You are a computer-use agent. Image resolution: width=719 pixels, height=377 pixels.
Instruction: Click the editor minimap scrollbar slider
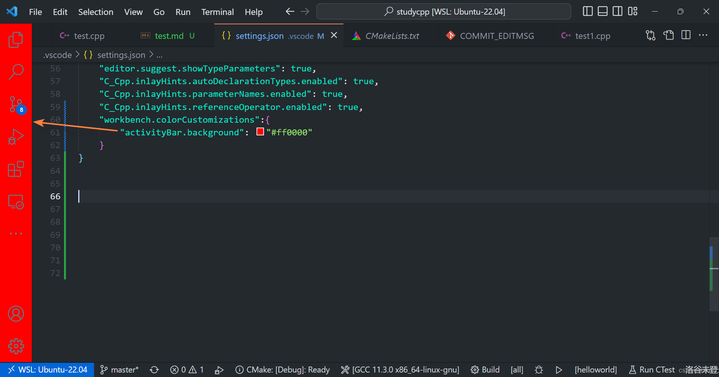tap(714, 274)
